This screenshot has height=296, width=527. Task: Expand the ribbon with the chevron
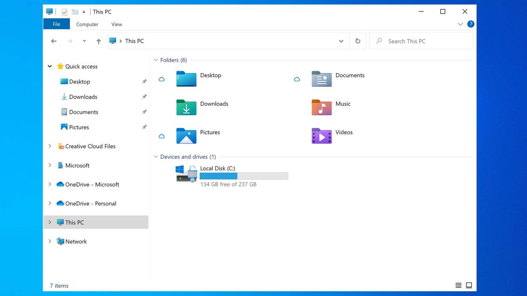(x=460, y=24)
